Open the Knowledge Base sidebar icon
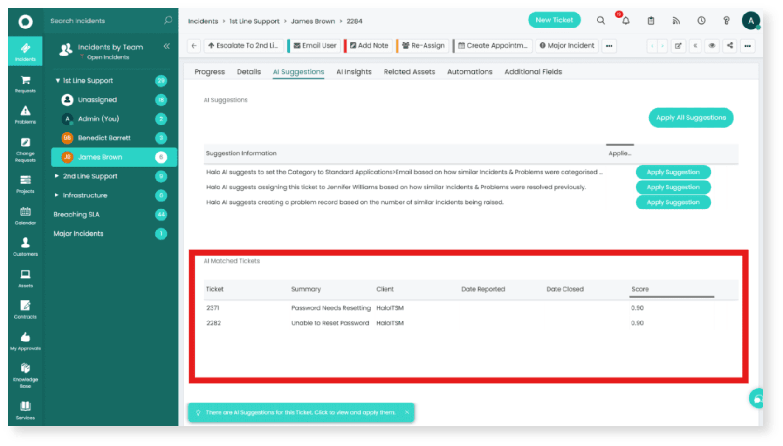783x446 pixels. click(x=25, y=375)
